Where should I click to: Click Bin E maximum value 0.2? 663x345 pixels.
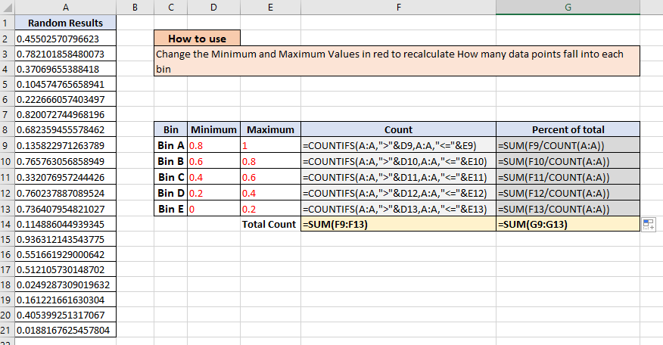pyautogui.click(x=271, y=209)
